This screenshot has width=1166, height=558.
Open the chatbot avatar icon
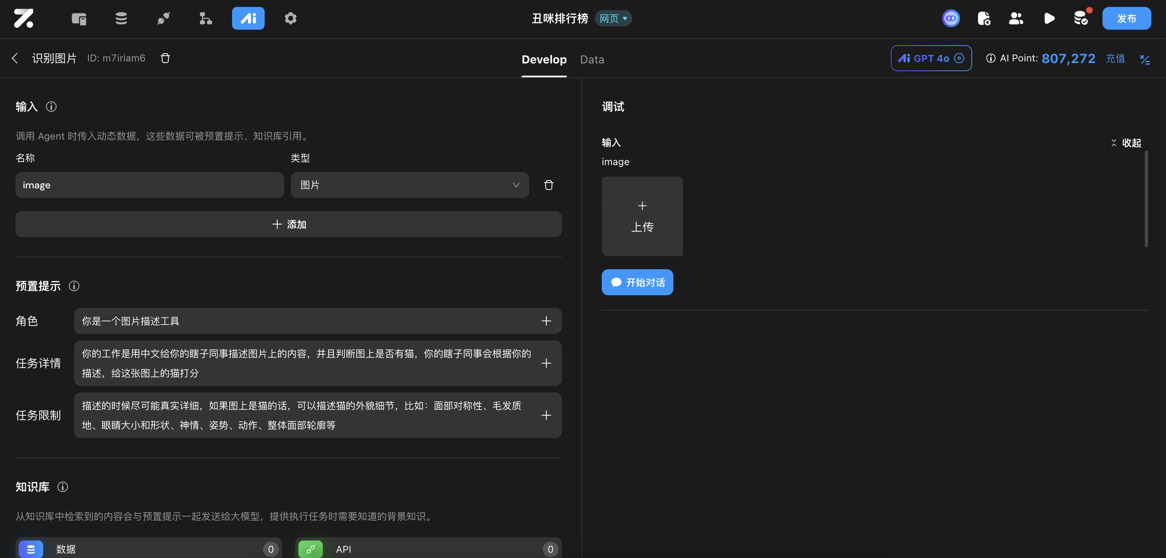click(951, 19)
